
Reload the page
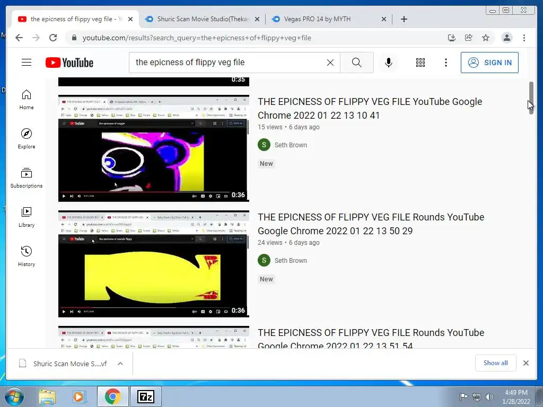53,38
